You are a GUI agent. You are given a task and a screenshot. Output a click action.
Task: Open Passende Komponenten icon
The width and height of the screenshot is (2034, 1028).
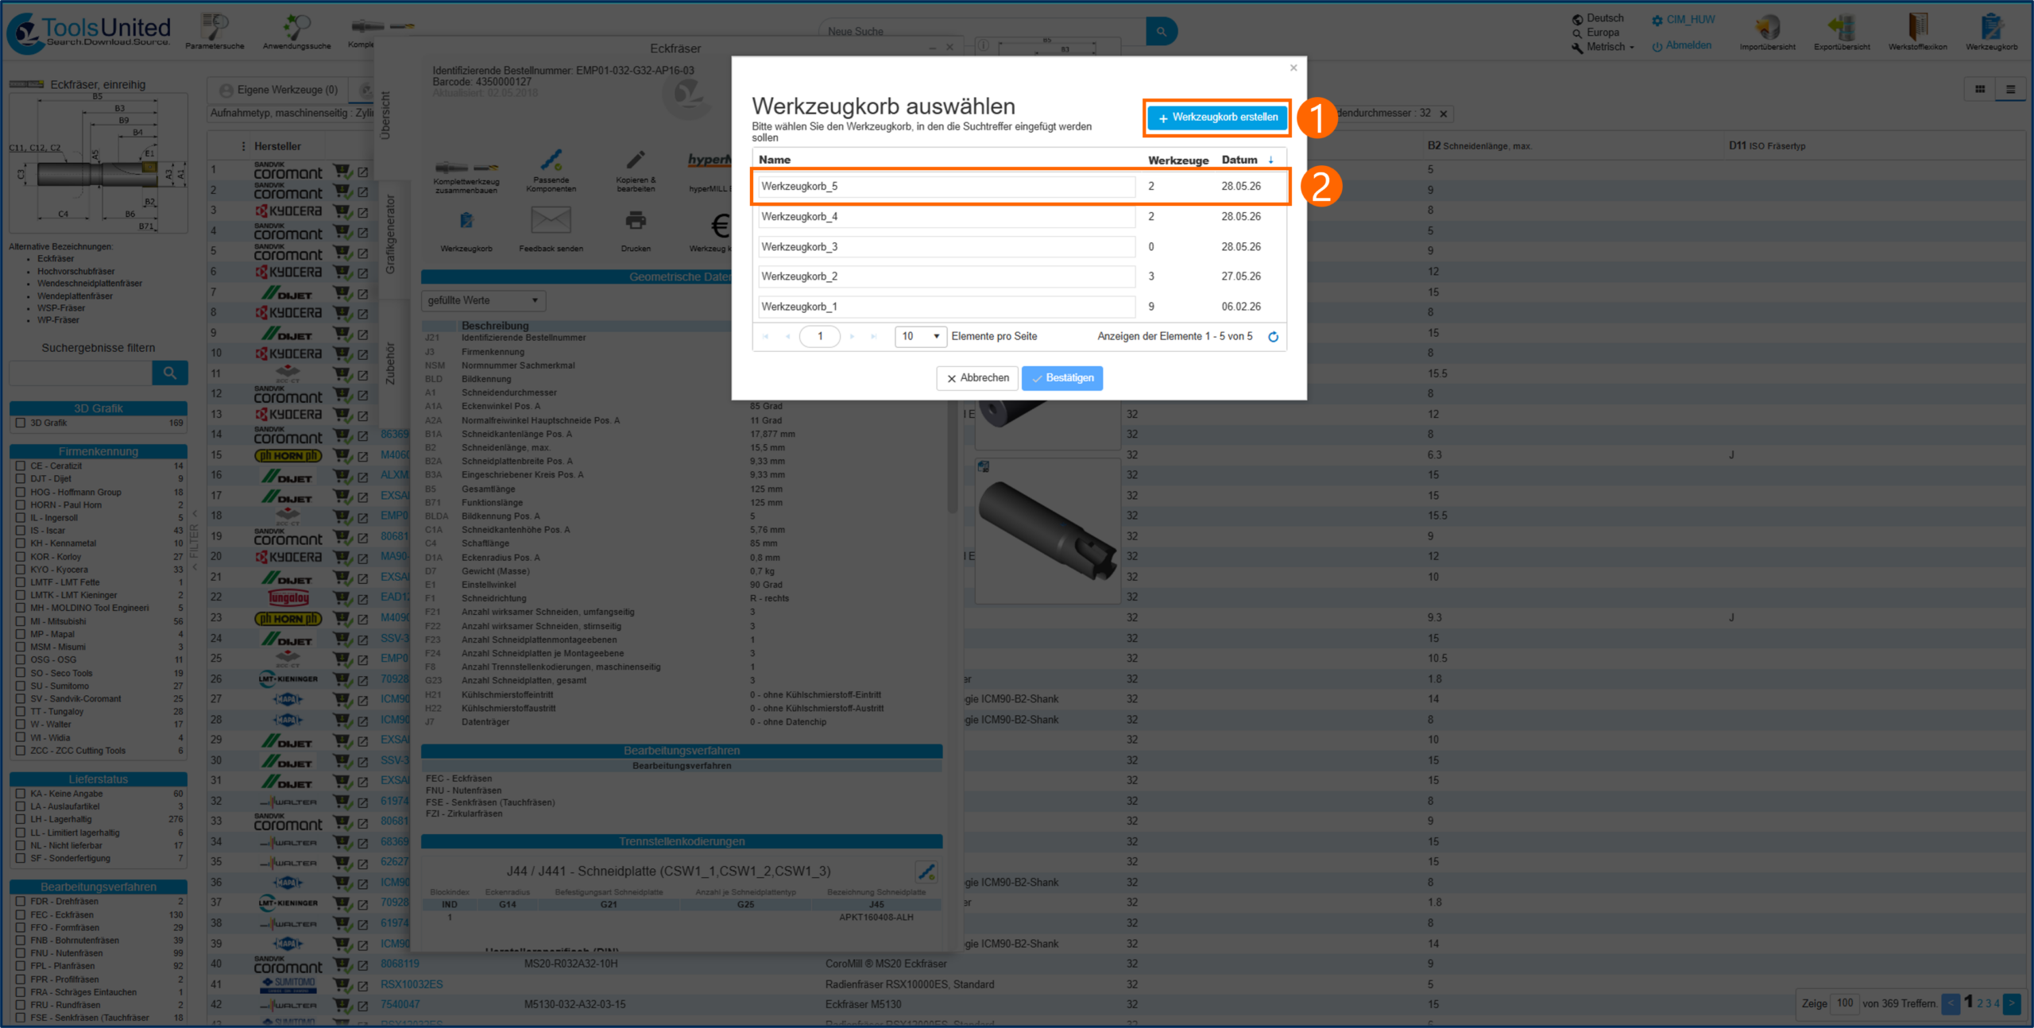point(551,160)
